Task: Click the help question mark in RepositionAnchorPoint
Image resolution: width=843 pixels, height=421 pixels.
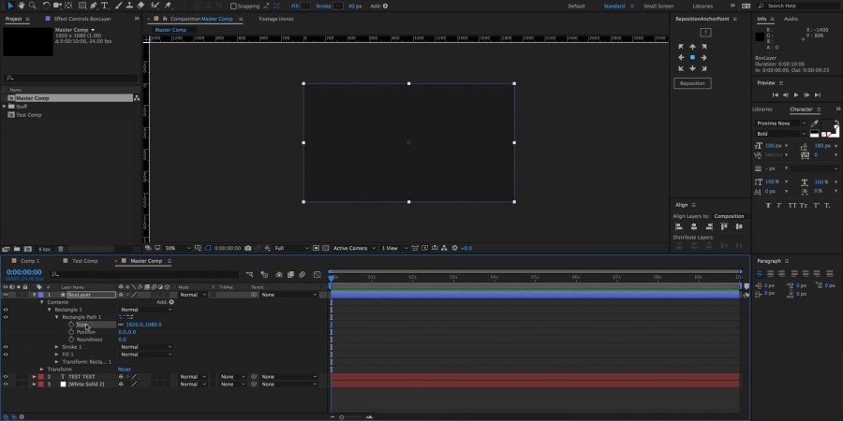Action: pos(706,33)
